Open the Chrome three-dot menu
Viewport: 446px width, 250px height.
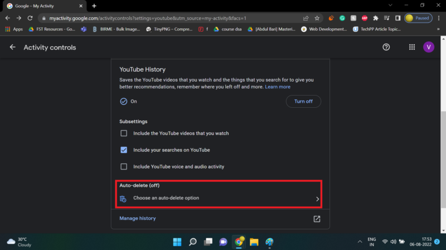(439, 18)
